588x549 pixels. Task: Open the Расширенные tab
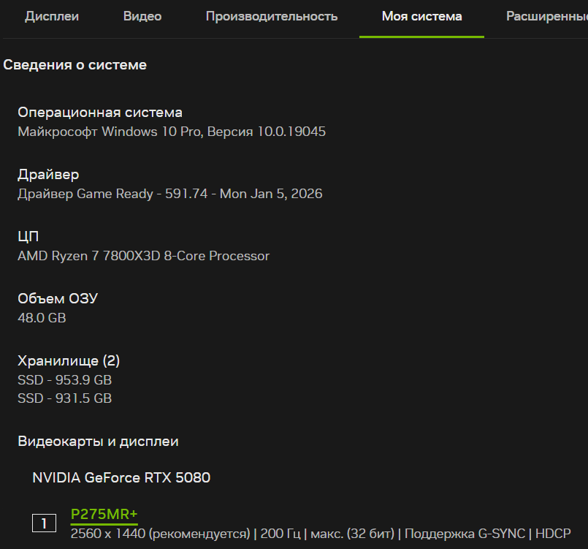pyautogui.click(x=547, y=17)
